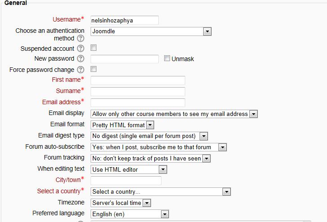Open the Joomdle authentication method dropdown
The image size is (327, 222).
tap(151, 31)
